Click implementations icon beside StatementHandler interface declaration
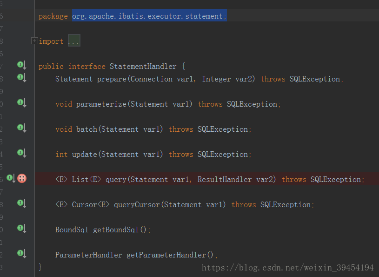The height and width of the screenshot is (277, 379). (21, 65)
